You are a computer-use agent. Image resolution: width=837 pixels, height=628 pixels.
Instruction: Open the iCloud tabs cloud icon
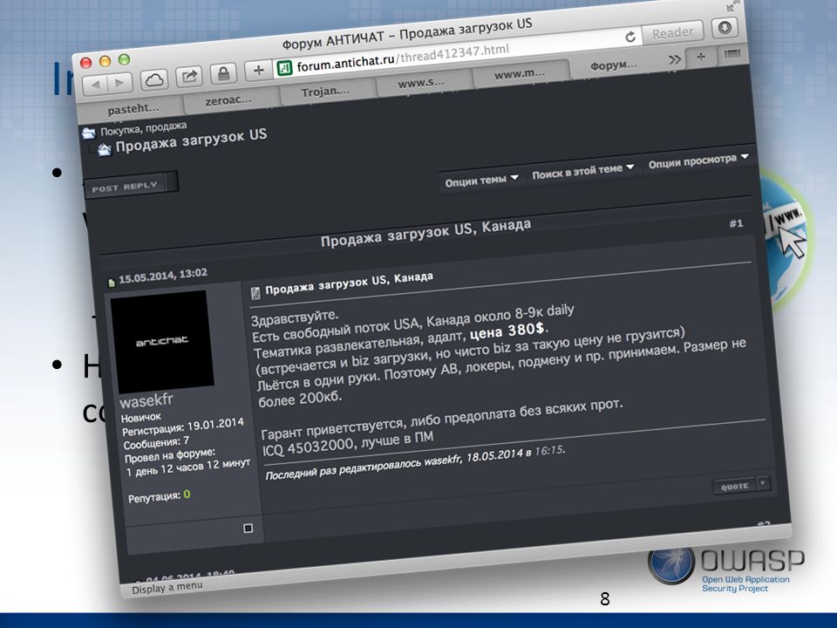(x=154, y=80)
